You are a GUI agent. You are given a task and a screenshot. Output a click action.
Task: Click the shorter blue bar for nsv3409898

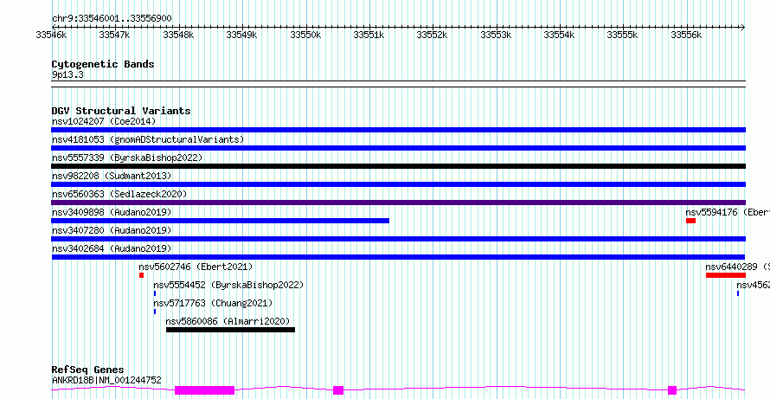tap(220, 221)
